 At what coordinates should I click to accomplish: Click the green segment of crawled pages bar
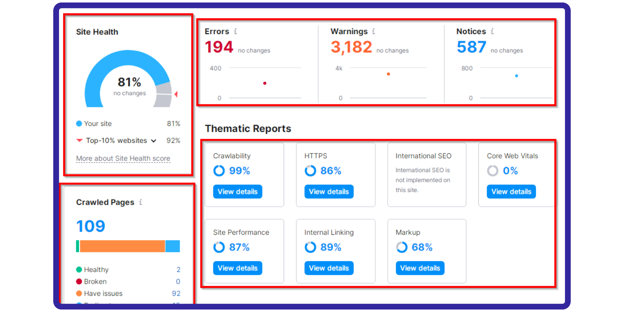(x=78, y=246)
